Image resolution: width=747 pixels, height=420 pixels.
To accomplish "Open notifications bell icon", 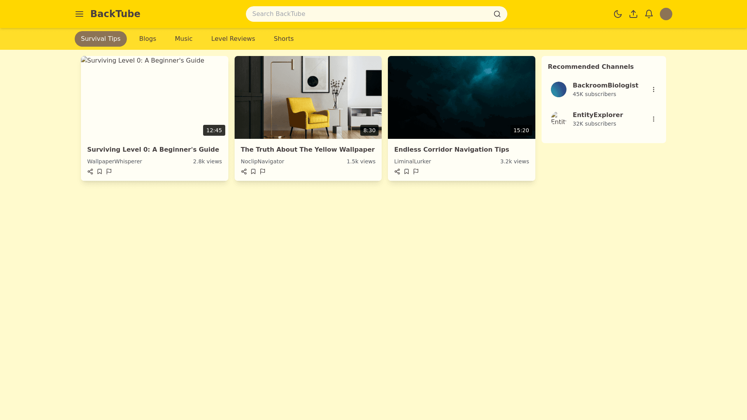I will 649,14.
